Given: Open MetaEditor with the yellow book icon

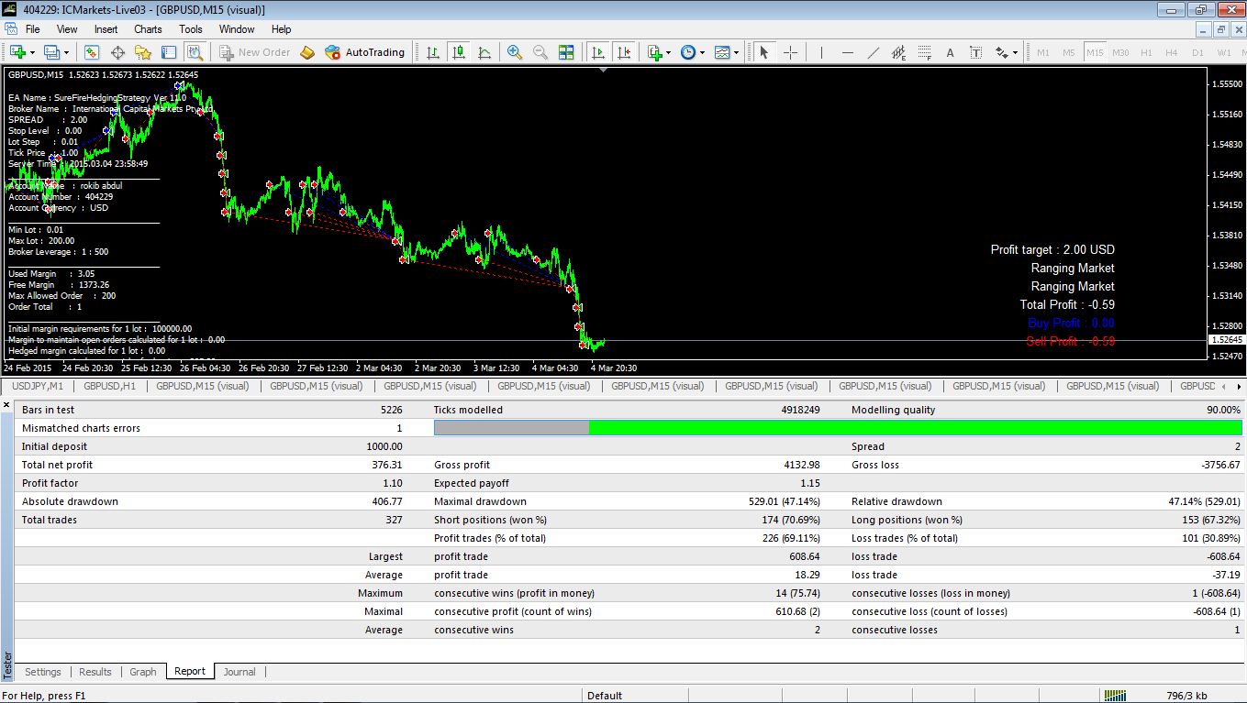Looking at the screenshot, I should tap(307, 52).
